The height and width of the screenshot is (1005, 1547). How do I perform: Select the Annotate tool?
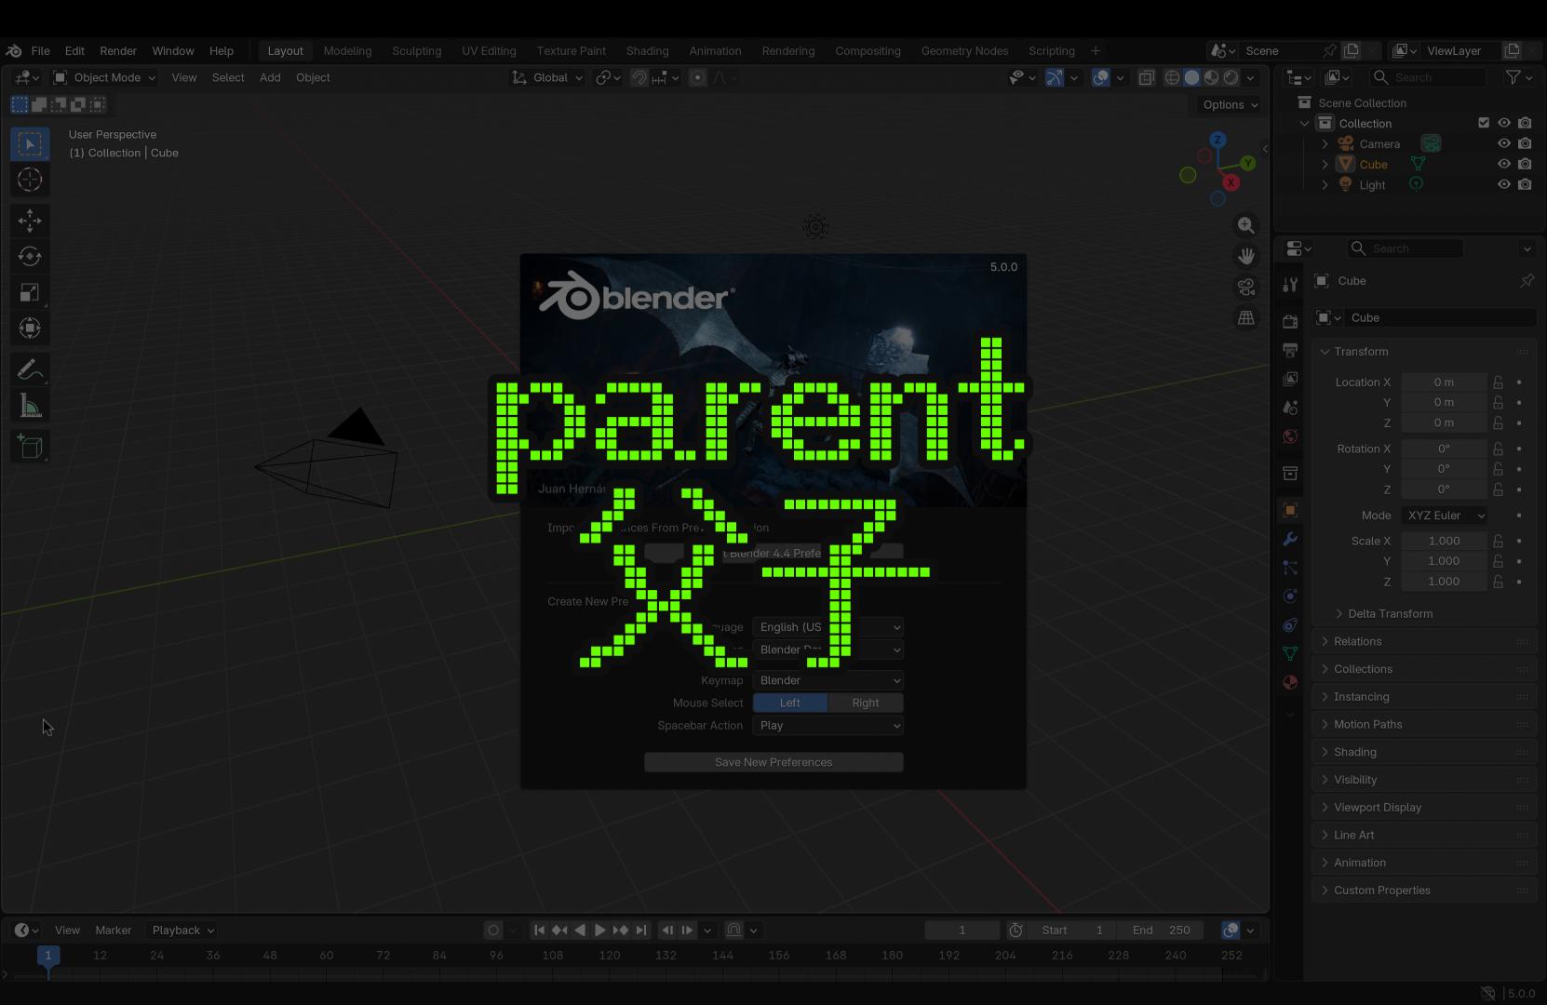point(30,370)
